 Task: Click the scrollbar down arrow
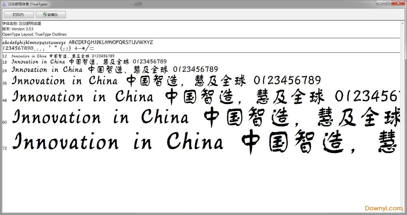tap(402, 210)
